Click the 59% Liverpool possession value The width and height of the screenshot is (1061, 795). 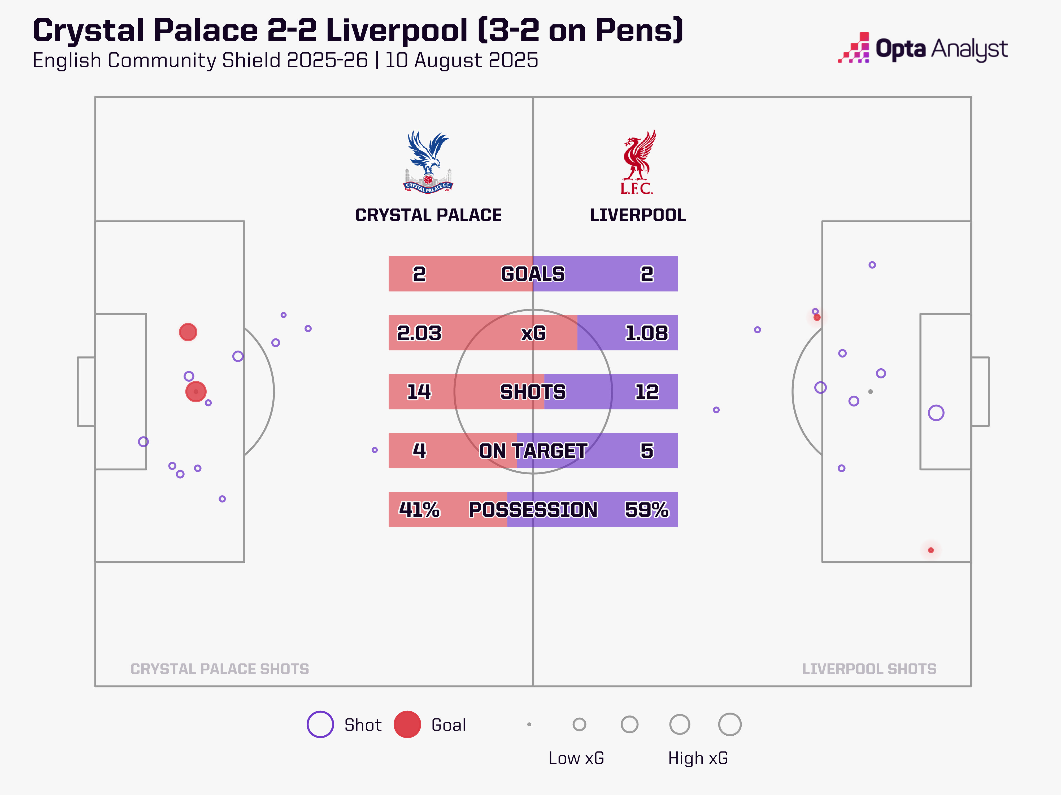pyautogui.click(x=646, y=509)
